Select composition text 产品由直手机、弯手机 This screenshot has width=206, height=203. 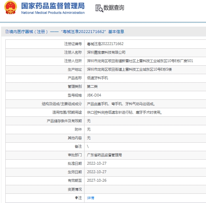pos(121,104)
